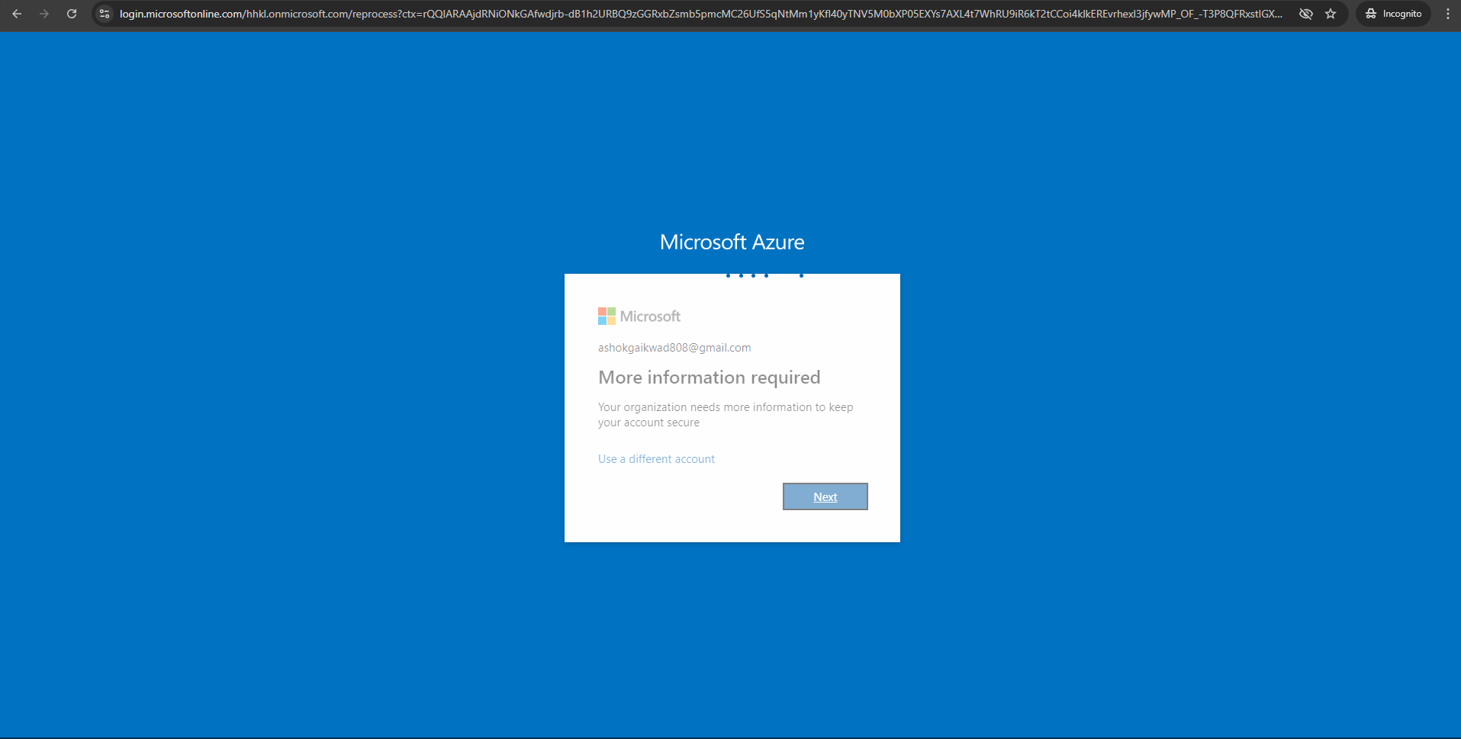Click the Microsoft Azure title text

pyautogui.click(x=732, y=242)
